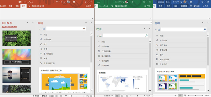Collapse the PowerPoint ribbon
The height and width of the screenshot is (97, 211).
[x=93, y=19]
